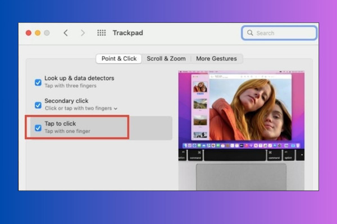Close the Trackpad window with the red button
Screen dimensions: 337x224
point(29,33)
